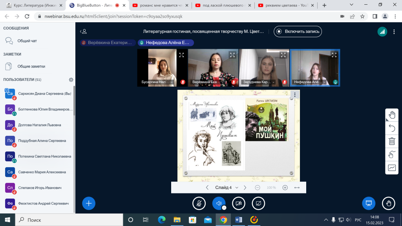Viewport: 402px width, 226px height.
Task: Select user Потехина Светлана Николаевна
Action: point(38,156)
